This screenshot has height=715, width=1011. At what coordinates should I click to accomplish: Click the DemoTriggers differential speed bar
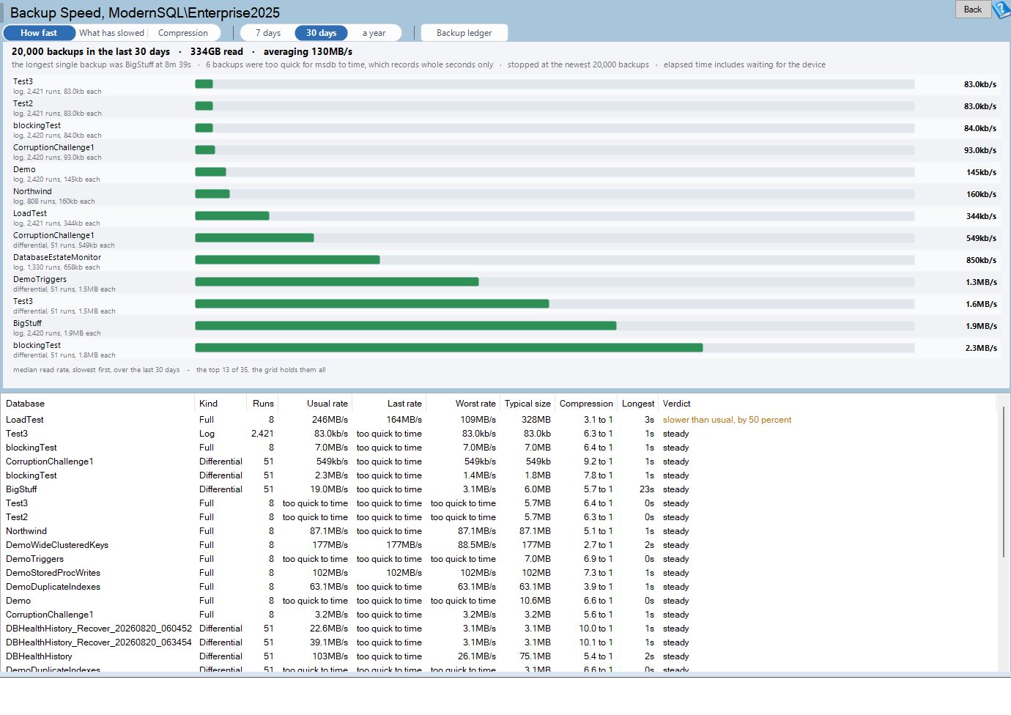337,282
